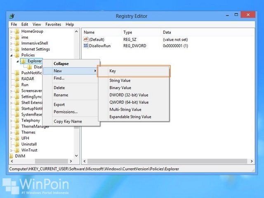Choose Export in the context menu
This screenshot has width=264, height=198.
71,104
